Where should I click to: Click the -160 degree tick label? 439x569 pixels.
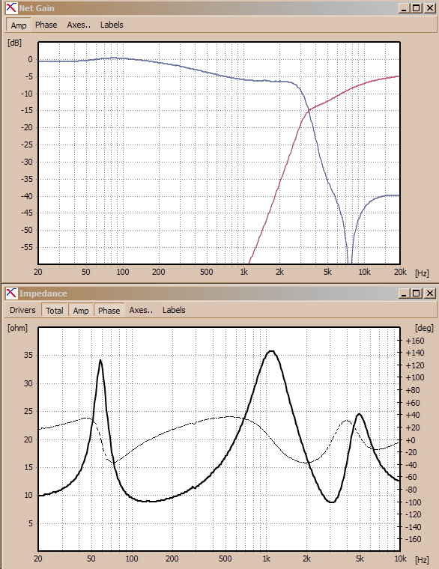(414, 539)
